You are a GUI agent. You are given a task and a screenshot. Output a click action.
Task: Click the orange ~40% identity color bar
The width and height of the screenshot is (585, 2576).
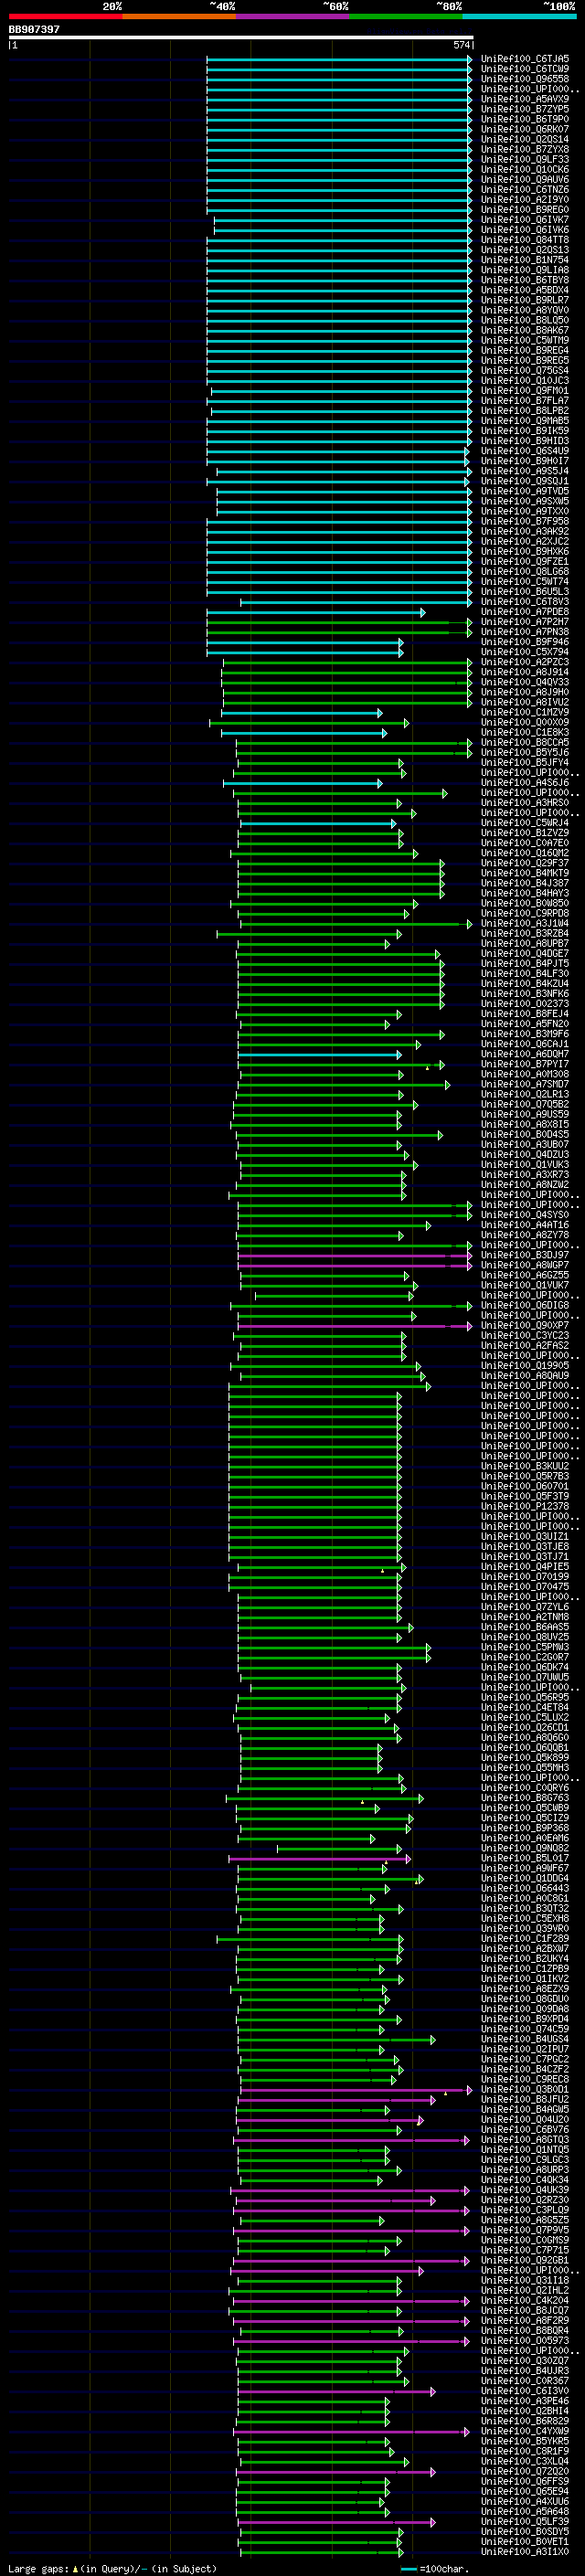tap(179, 17)
